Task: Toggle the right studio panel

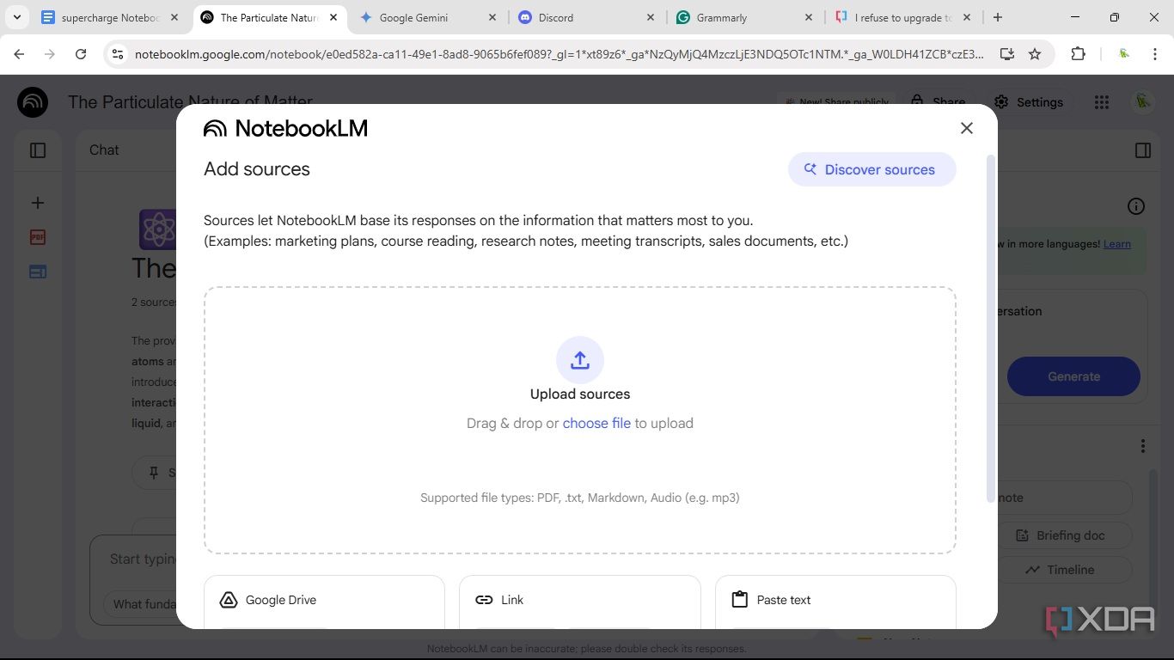Action: [1143, 150]
